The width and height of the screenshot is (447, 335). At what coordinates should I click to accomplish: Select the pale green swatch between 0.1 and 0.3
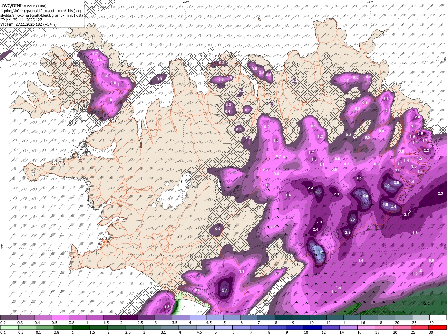point(9,328)
